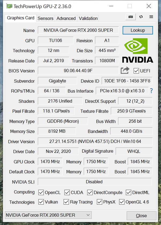Click the Close button at bottom
Screen dimensions: 161x225
tap(141, 216)
